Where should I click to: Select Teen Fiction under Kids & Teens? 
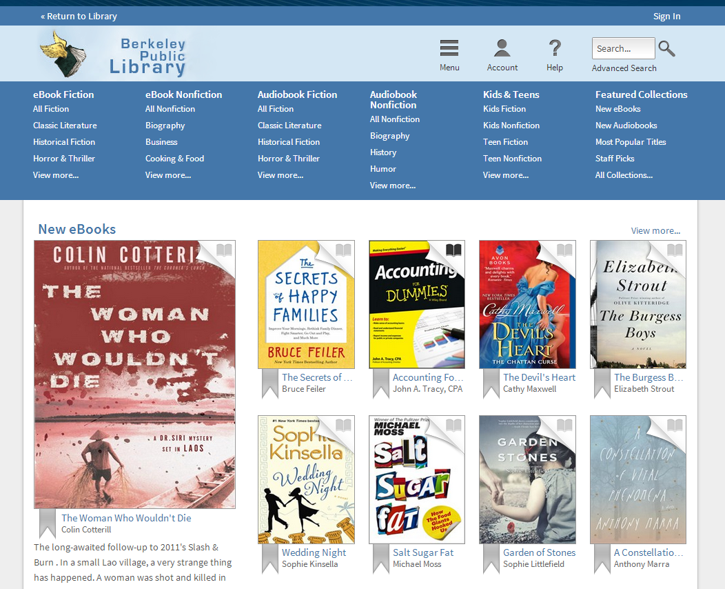click(x=505, y=141)
